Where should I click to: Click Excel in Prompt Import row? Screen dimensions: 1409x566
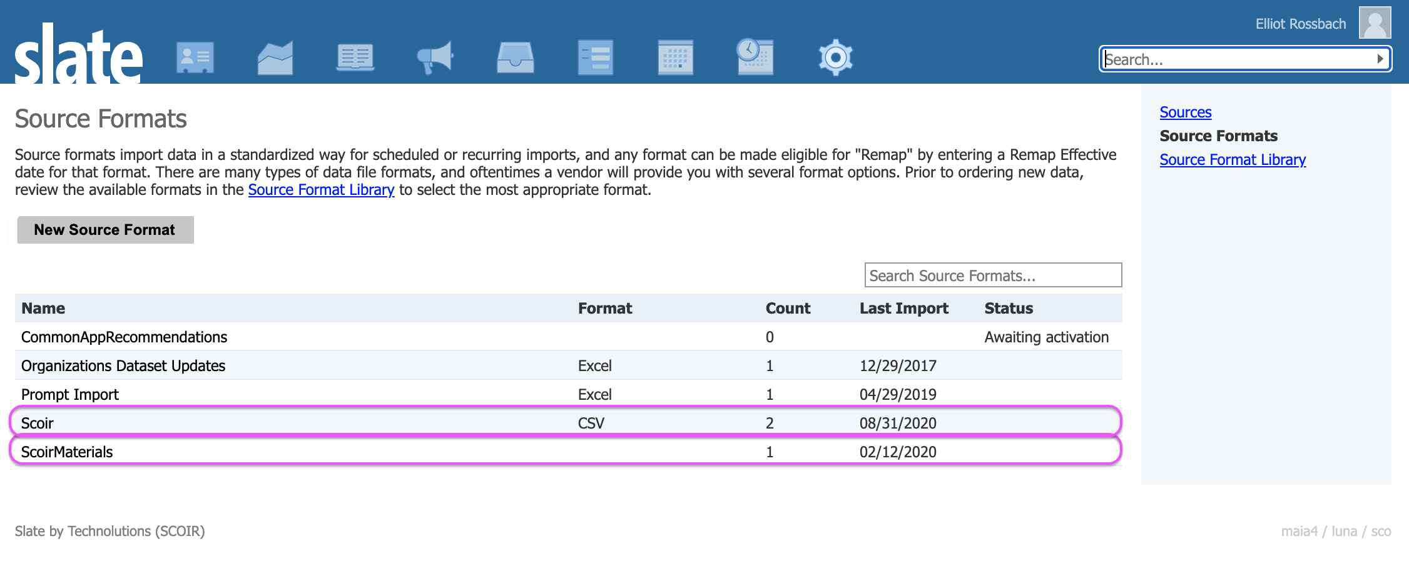pyautogui.click(x=595, y=395)
